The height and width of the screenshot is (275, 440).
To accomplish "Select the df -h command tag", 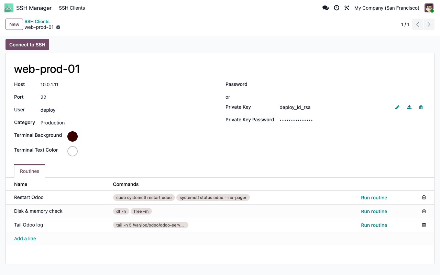I will 121,211.
